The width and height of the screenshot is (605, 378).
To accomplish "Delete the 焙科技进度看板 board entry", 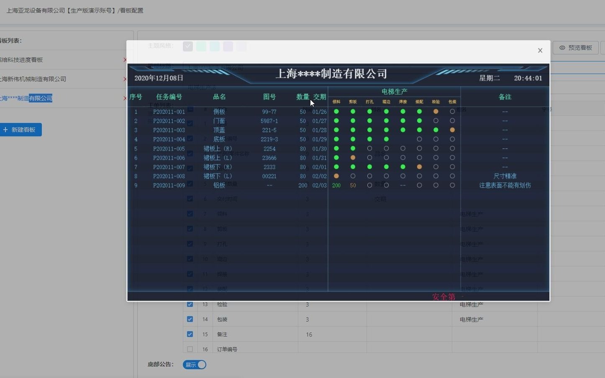I will 125,60.
